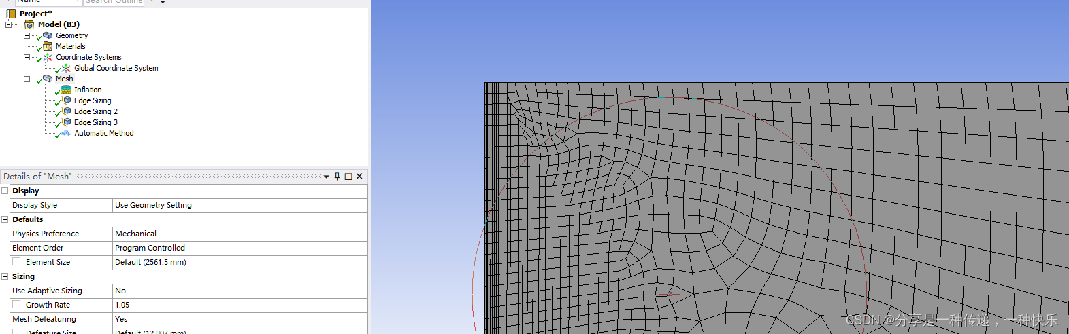Click the 'Use Adaptive Sizing' property label
This screenshot has width=1069, height=334.
pyautogui.click(x=47, y=291)
